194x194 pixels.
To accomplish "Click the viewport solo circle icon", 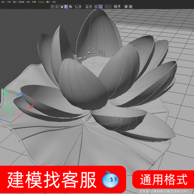I will pos(126,7).
